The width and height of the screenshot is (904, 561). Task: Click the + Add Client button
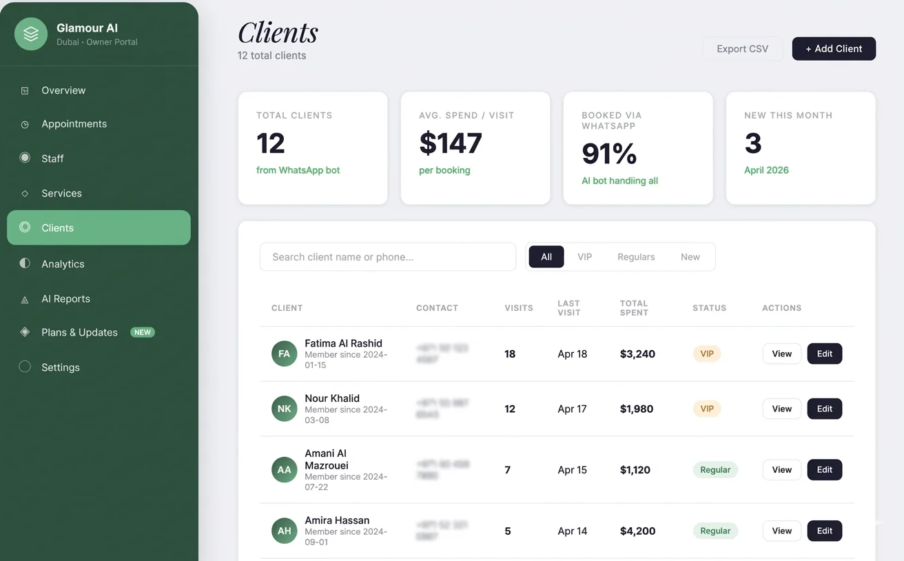(834, 48)
